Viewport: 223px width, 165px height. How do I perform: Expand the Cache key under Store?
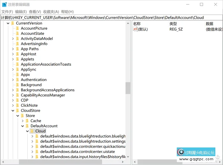(23, 121)
